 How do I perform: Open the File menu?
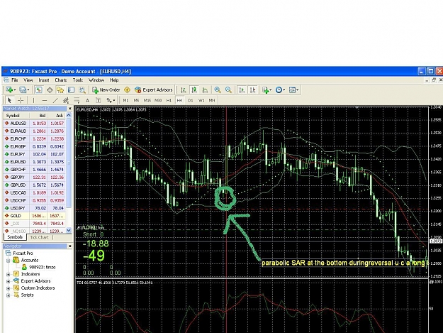(x=15, y=80)
